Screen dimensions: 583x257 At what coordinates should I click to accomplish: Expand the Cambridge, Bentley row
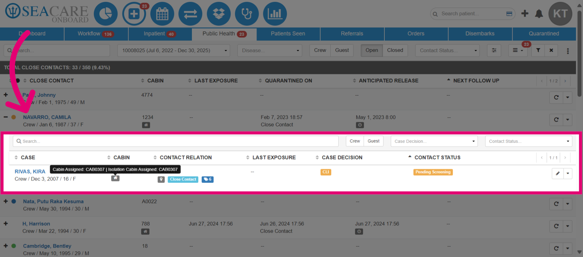coord(6,246)
